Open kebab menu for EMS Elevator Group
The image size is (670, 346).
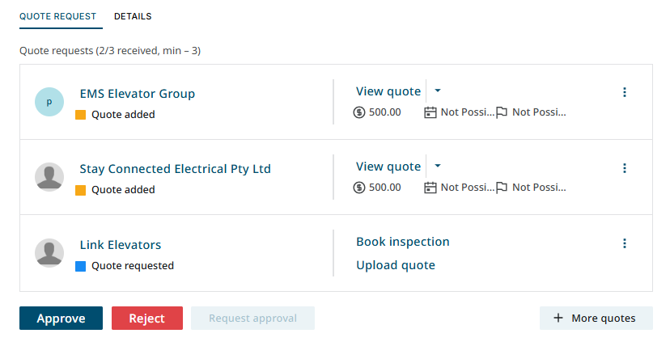[x=624, y=92]
